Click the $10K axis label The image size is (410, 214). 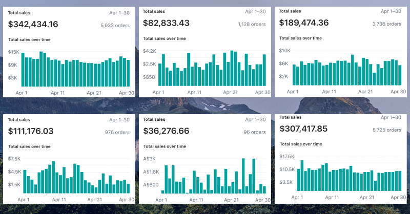coord(285,51)
